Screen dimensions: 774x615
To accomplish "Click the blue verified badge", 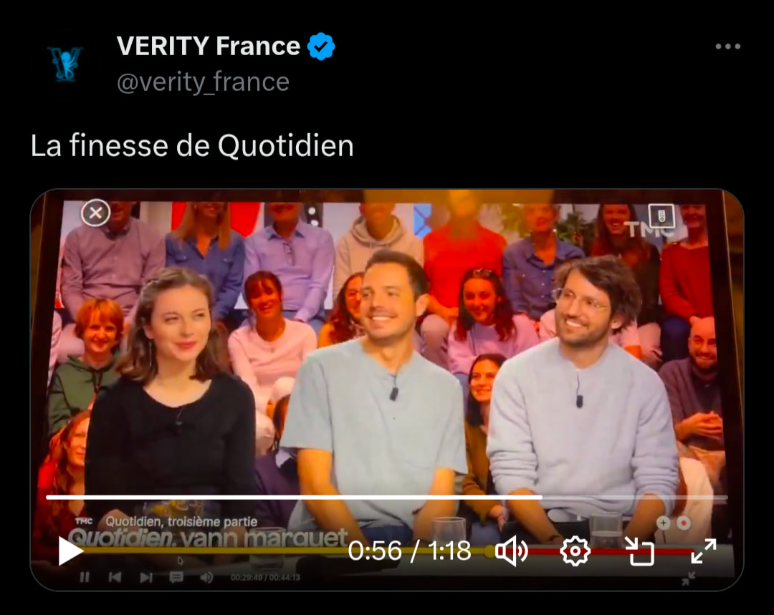I will (321, 47).
